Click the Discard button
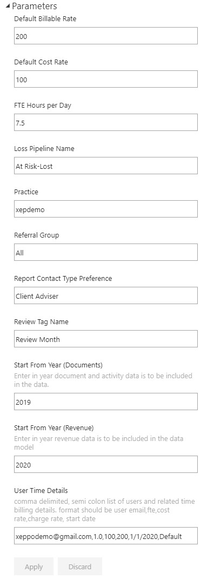 tap(79, 567)
